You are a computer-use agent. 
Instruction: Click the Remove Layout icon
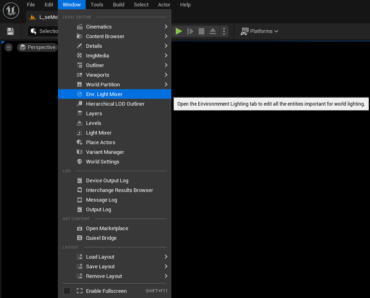pyautogui.click(x=80, y=276)
